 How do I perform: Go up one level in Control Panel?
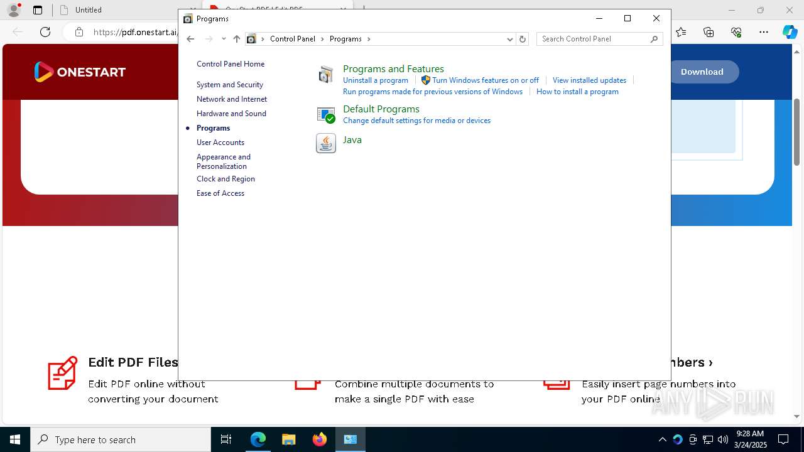[x=236, y=39]
